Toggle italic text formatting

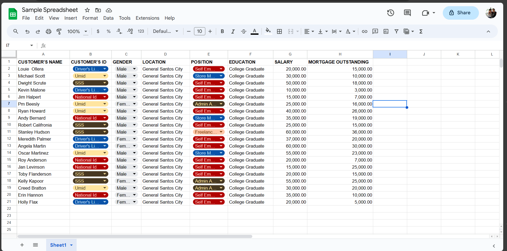pyautogui.click(x=233, y=32)
